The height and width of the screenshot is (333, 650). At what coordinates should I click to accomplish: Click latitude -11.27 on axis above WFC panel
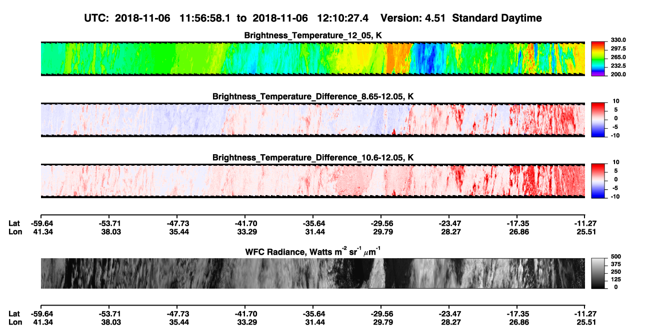click(x=584, y=223)
